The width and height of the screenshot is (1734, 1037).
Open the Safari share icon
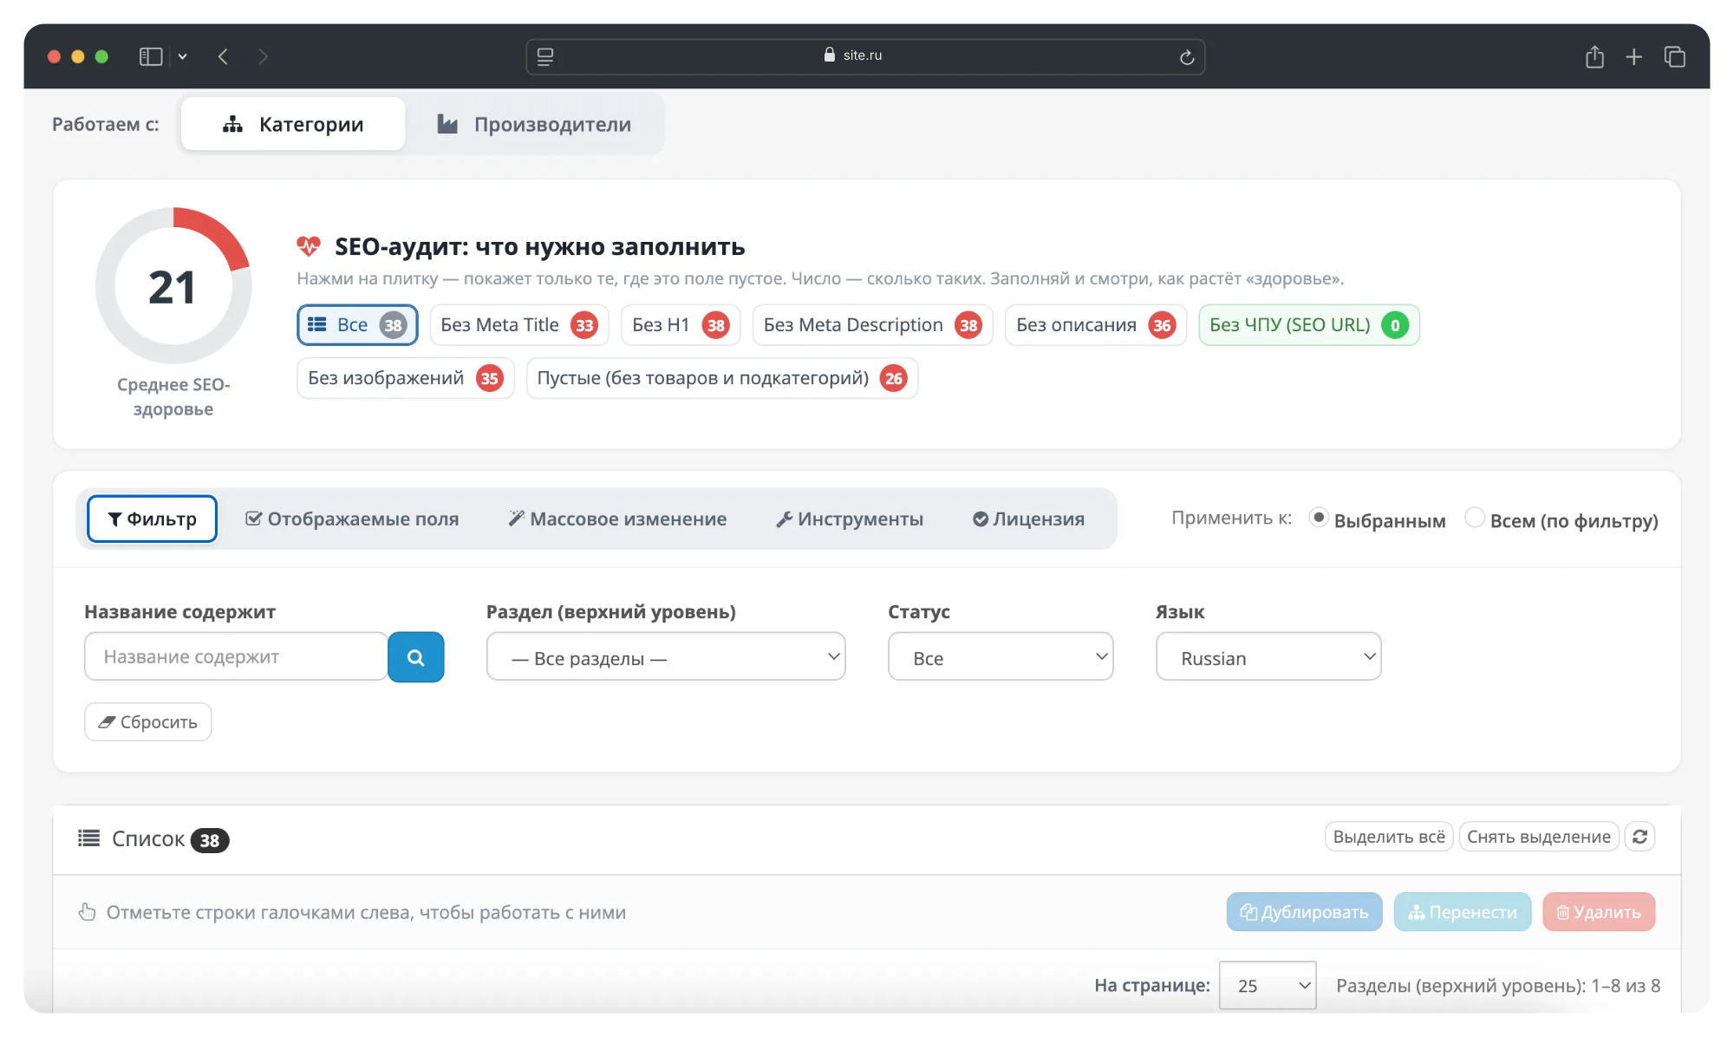coord(1594,56)
